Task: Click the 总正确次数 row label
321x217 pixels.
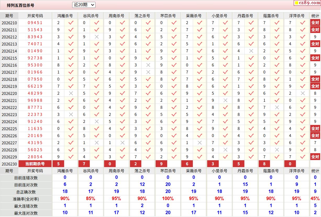Action: [x=26, y=192]
